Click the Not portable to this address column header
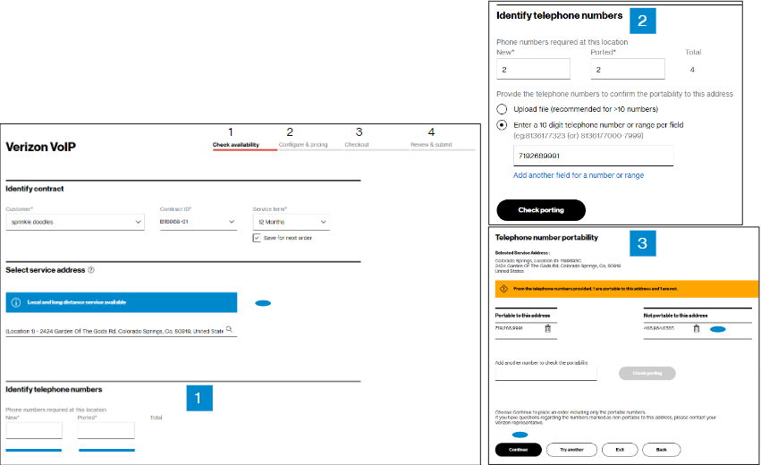 tap(675, 316)
